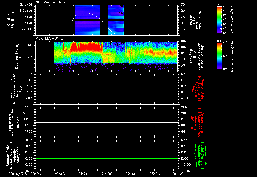Click the -25 degree sun elevation tick
Viewport: 257px width, 177px height.
[184, 29]
